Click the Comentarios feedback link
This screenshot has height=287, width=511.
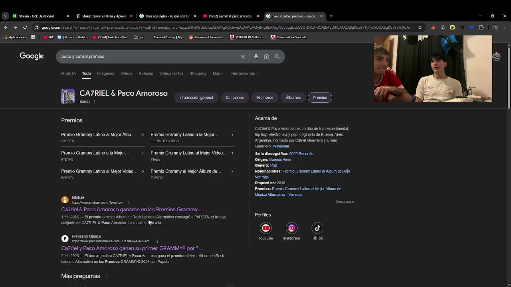pos(345,202)
